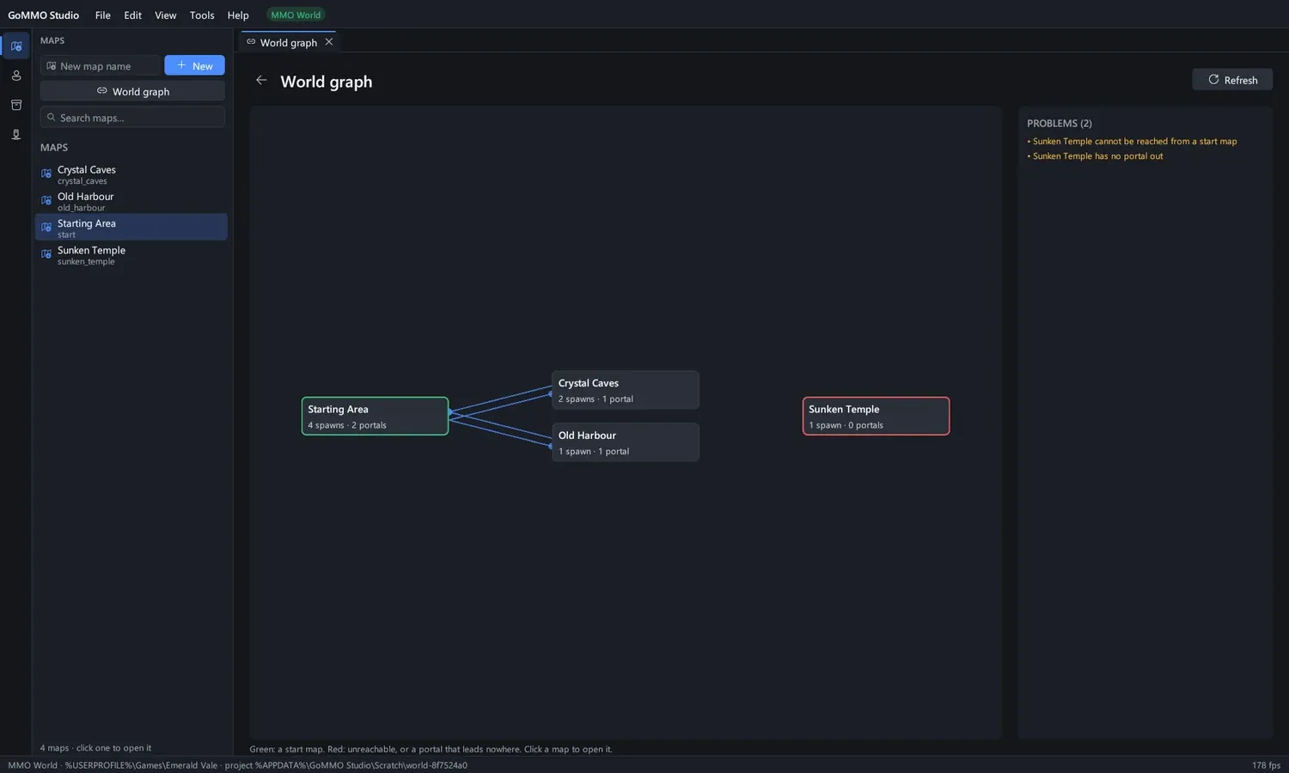The width and height of the screenshot is (1289, 773).
Task: Click the MMO World project badge
Action: coord(296,15)
